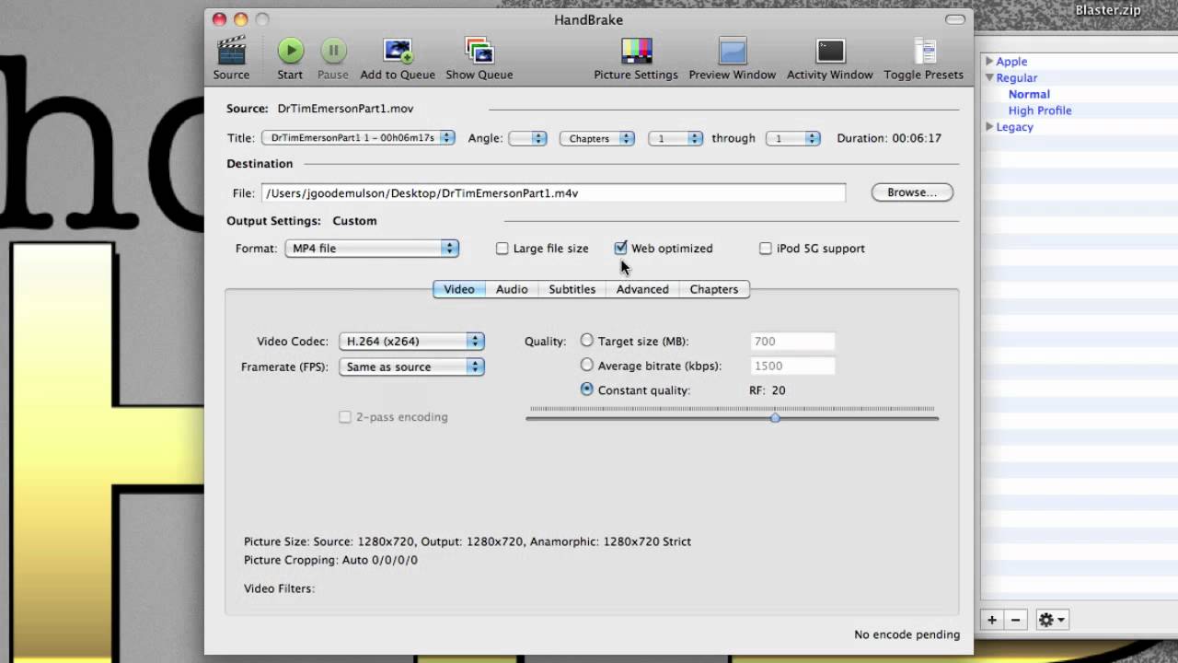Add a new preset with plus button
The image size is (1178, 663).
[x=992, y=620]
